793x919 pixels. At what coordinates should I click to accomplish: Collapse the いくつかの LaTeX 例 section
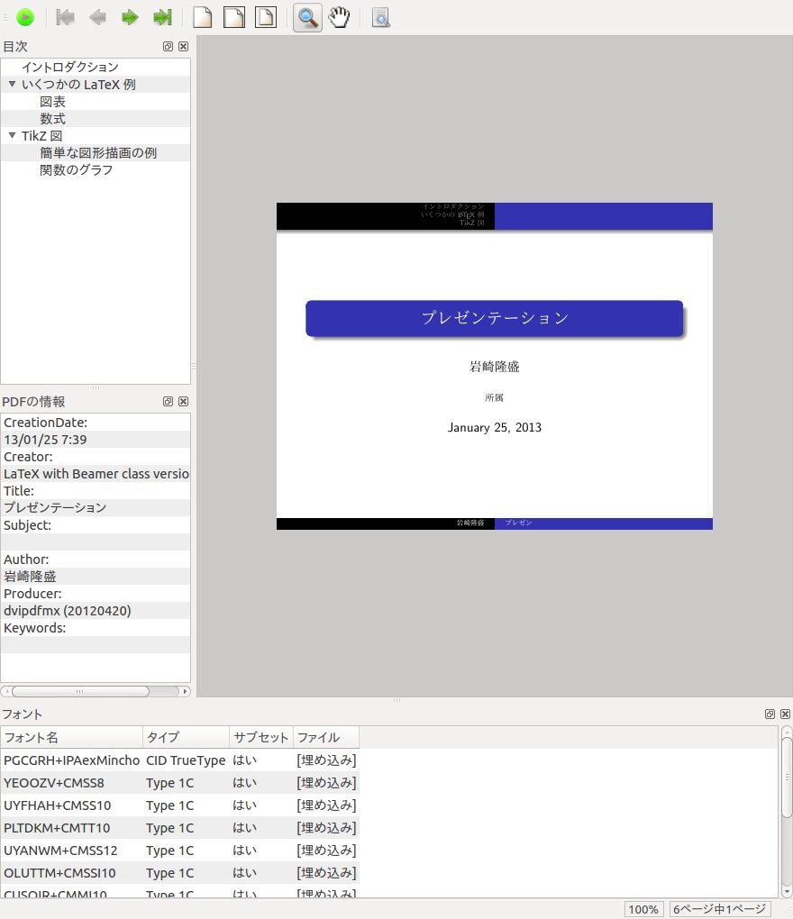coord(12,85)
